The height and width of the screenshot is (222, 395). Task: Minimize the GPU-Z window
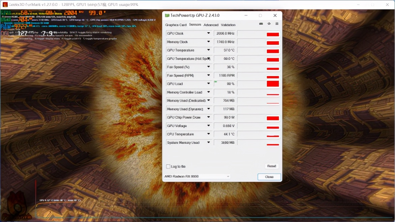click(246, 15)
